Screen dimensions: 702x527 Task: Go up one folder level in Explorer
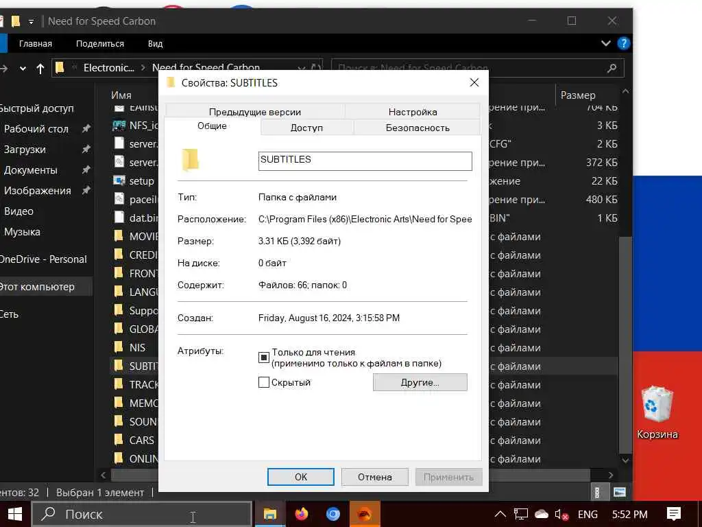point(40,69)
